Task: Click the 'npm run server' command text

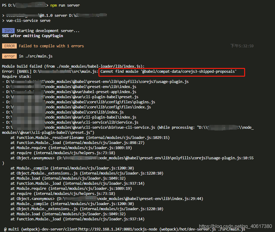Action: [65, 5]
